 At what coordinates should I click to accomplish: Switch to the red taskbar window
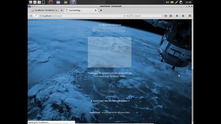[x=51, y=2]
